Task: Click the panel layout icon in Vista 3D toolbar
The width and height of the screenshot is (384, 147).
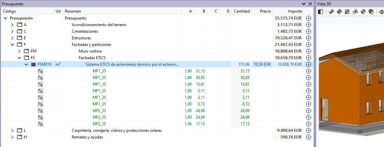Action: click(320, 12)
